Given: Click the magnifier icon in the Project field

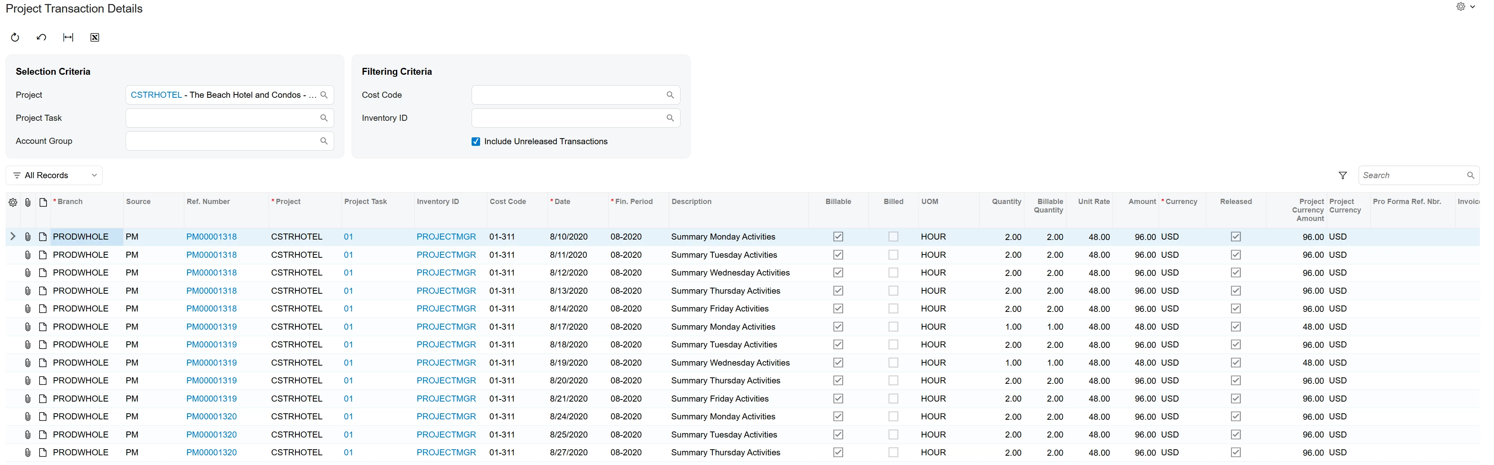Looking at the screenshot, I should coord(324,95).
